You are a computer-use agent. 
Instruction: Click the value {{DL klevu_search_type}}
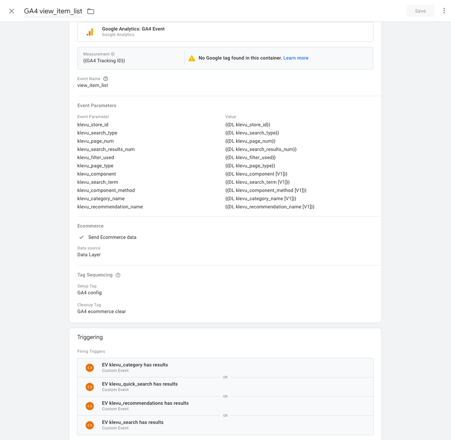[252, 133]
